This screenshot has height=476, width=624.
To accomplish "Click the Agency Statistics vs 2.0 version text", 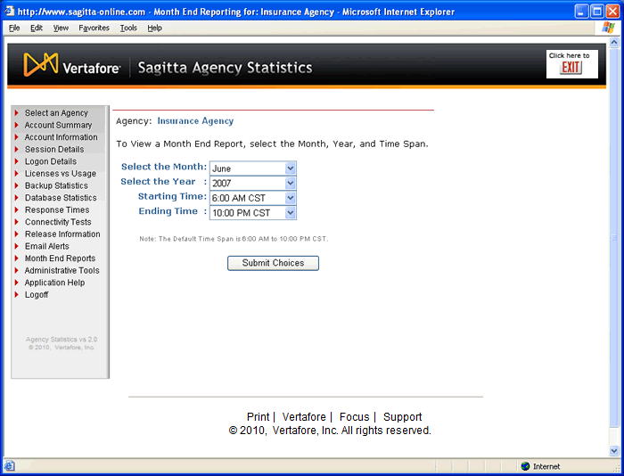I will click(x=62, y=340).
